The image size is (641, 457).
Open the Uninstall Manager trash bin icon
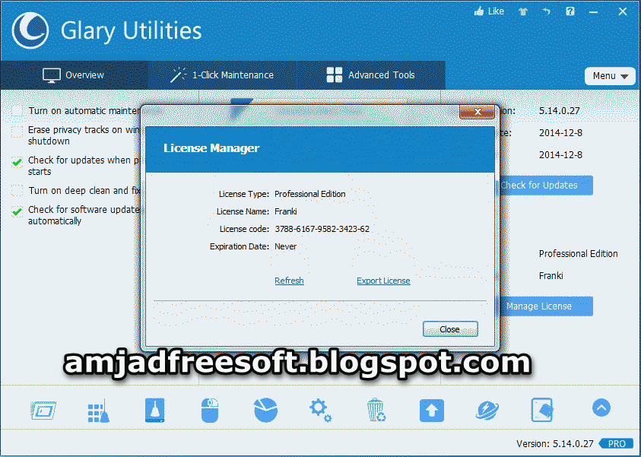pyautogui.click(x=376, y=411)
